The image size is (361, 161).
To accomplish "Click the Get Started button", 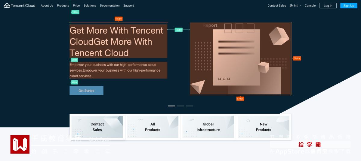I will tap(86, 91).
